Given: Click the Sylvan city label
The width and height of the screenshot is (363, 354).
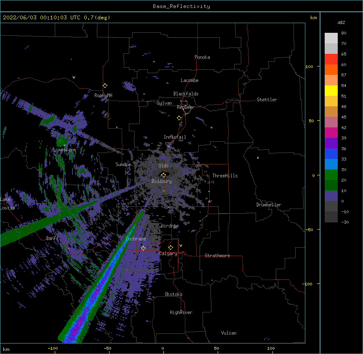Looking at the screenshot, I should [164, 103].
